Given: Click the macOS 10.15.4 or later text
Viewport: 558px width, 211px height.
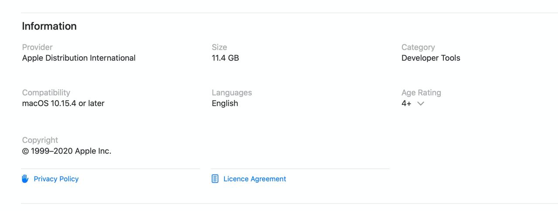Looking at the screenshot, I should click(63, 103).
